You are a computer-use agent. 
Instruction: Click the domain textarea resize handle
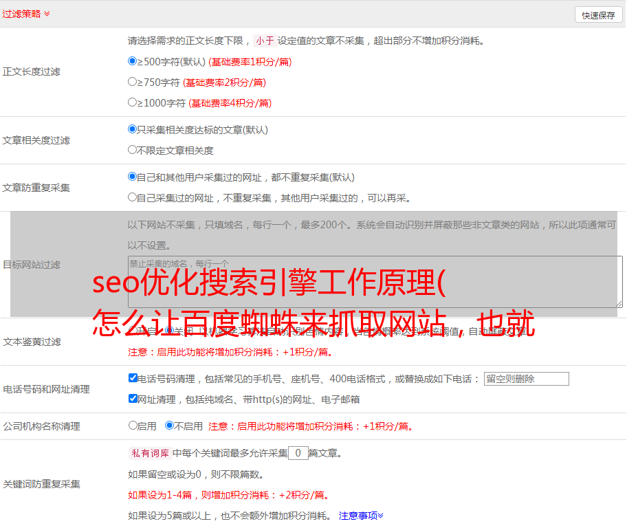pos(619,304)
